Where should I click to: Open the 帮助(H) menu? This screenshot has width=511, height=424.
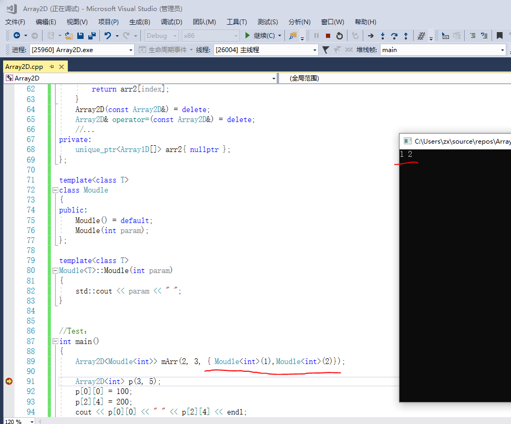pos(365,22)
